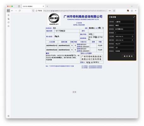Open the check-out date calendar picker
Screen dimensions: 144x126
132,40
